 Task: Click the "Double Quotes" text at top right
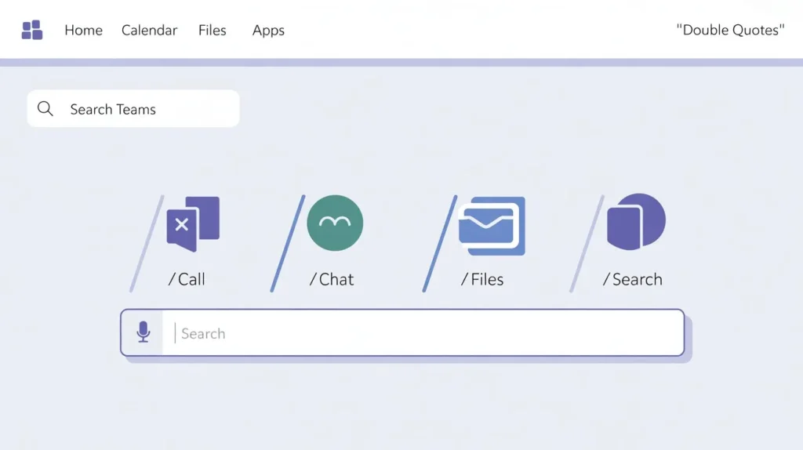(730, 30)
